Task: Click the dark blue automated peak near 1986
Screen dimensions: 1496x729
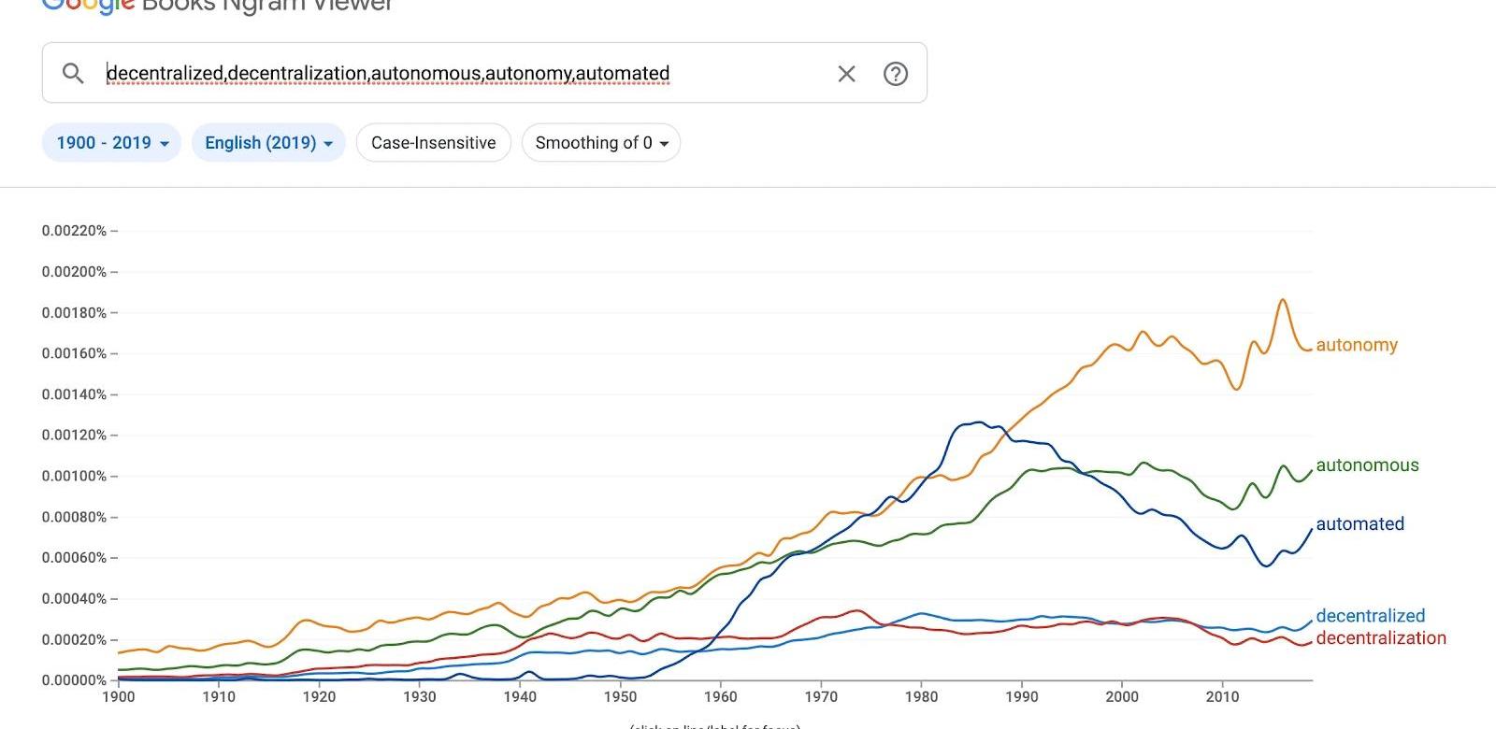Action: click(x=978, y=422)
